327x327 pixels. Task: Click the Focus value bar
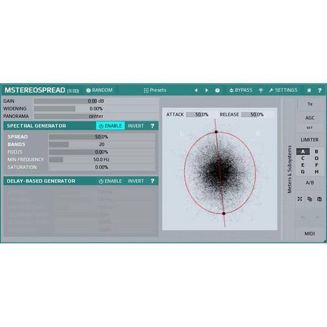point(102,152)
